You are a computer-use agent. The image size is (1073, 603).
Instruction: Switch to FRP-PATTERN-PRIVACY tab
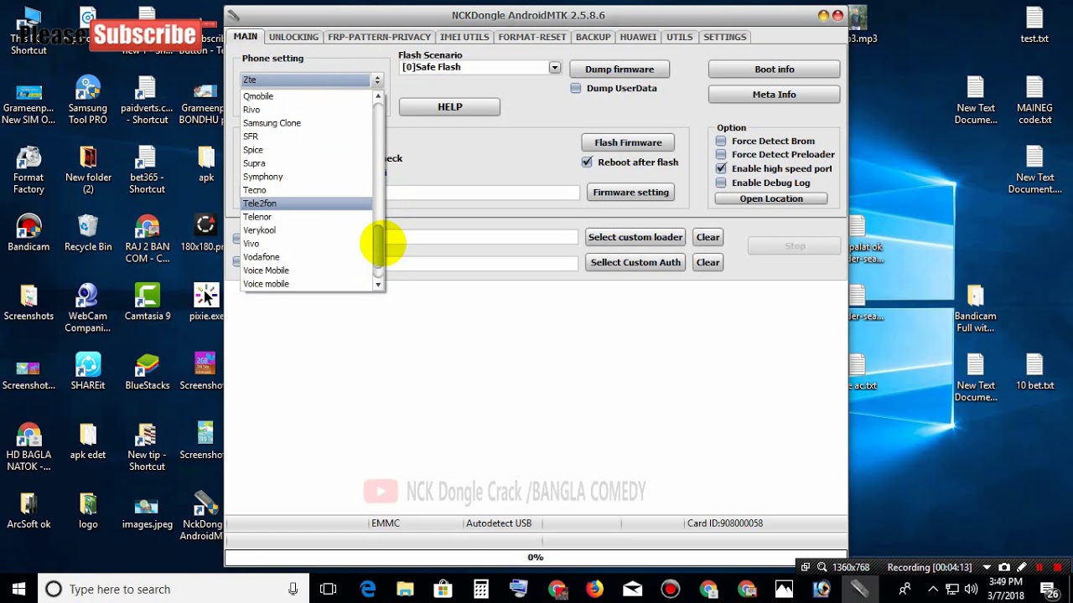379,37
